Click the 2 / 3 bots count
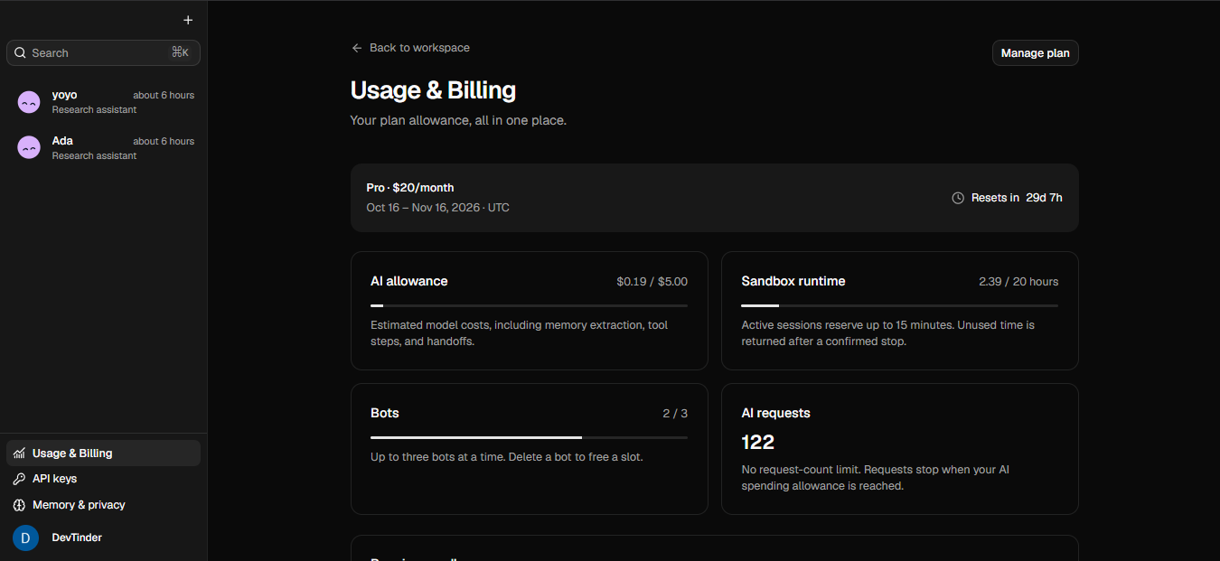Image resolution: width=1220 pixels, height=561 pixels. [675, 414]
